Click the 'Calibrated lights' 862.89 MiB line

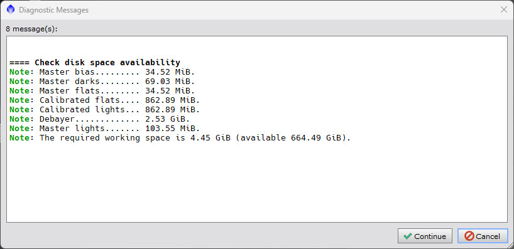(x=105, y=110)
